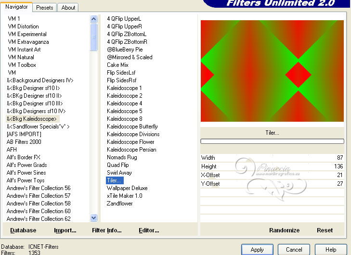Choose the Kaleidoscope Butterfly filter
The height and width of the screenshot is (255, 351).
click(132, 127)
